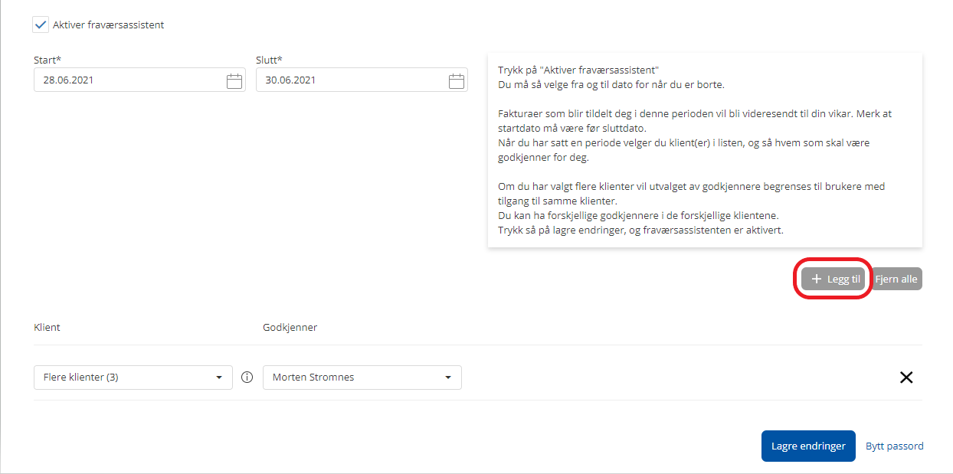Click the Godkjenner column header
This screenshot has height=474, width=953.
tap(290, 327)
